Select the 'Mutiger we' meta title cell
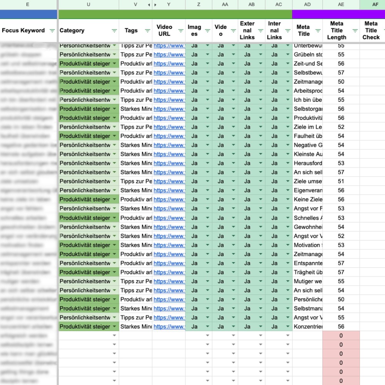Image resolution: width=385 pixels, height=385 pixels. (307, 281)
